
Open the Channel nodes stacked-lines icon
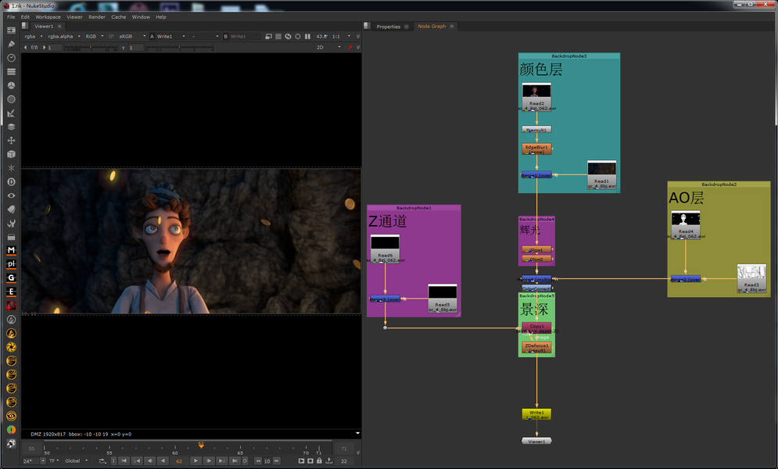tap(11, 72)
